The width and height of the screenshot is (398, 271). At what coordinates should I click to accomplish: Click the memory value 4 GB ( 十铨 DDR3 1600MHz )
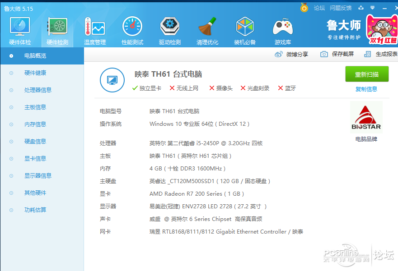(187, 169)
